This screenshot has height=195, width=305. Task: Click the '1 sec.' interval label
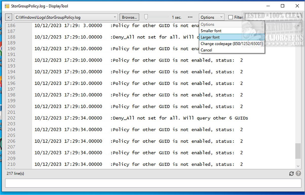click(177, 17)
